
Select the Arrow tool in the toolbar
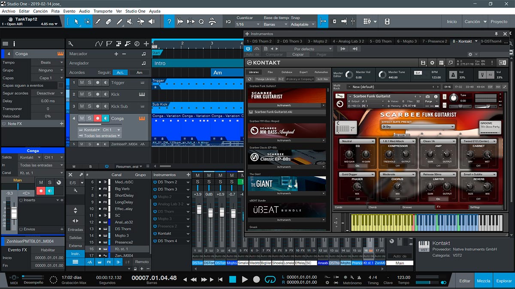pos(76,21)
